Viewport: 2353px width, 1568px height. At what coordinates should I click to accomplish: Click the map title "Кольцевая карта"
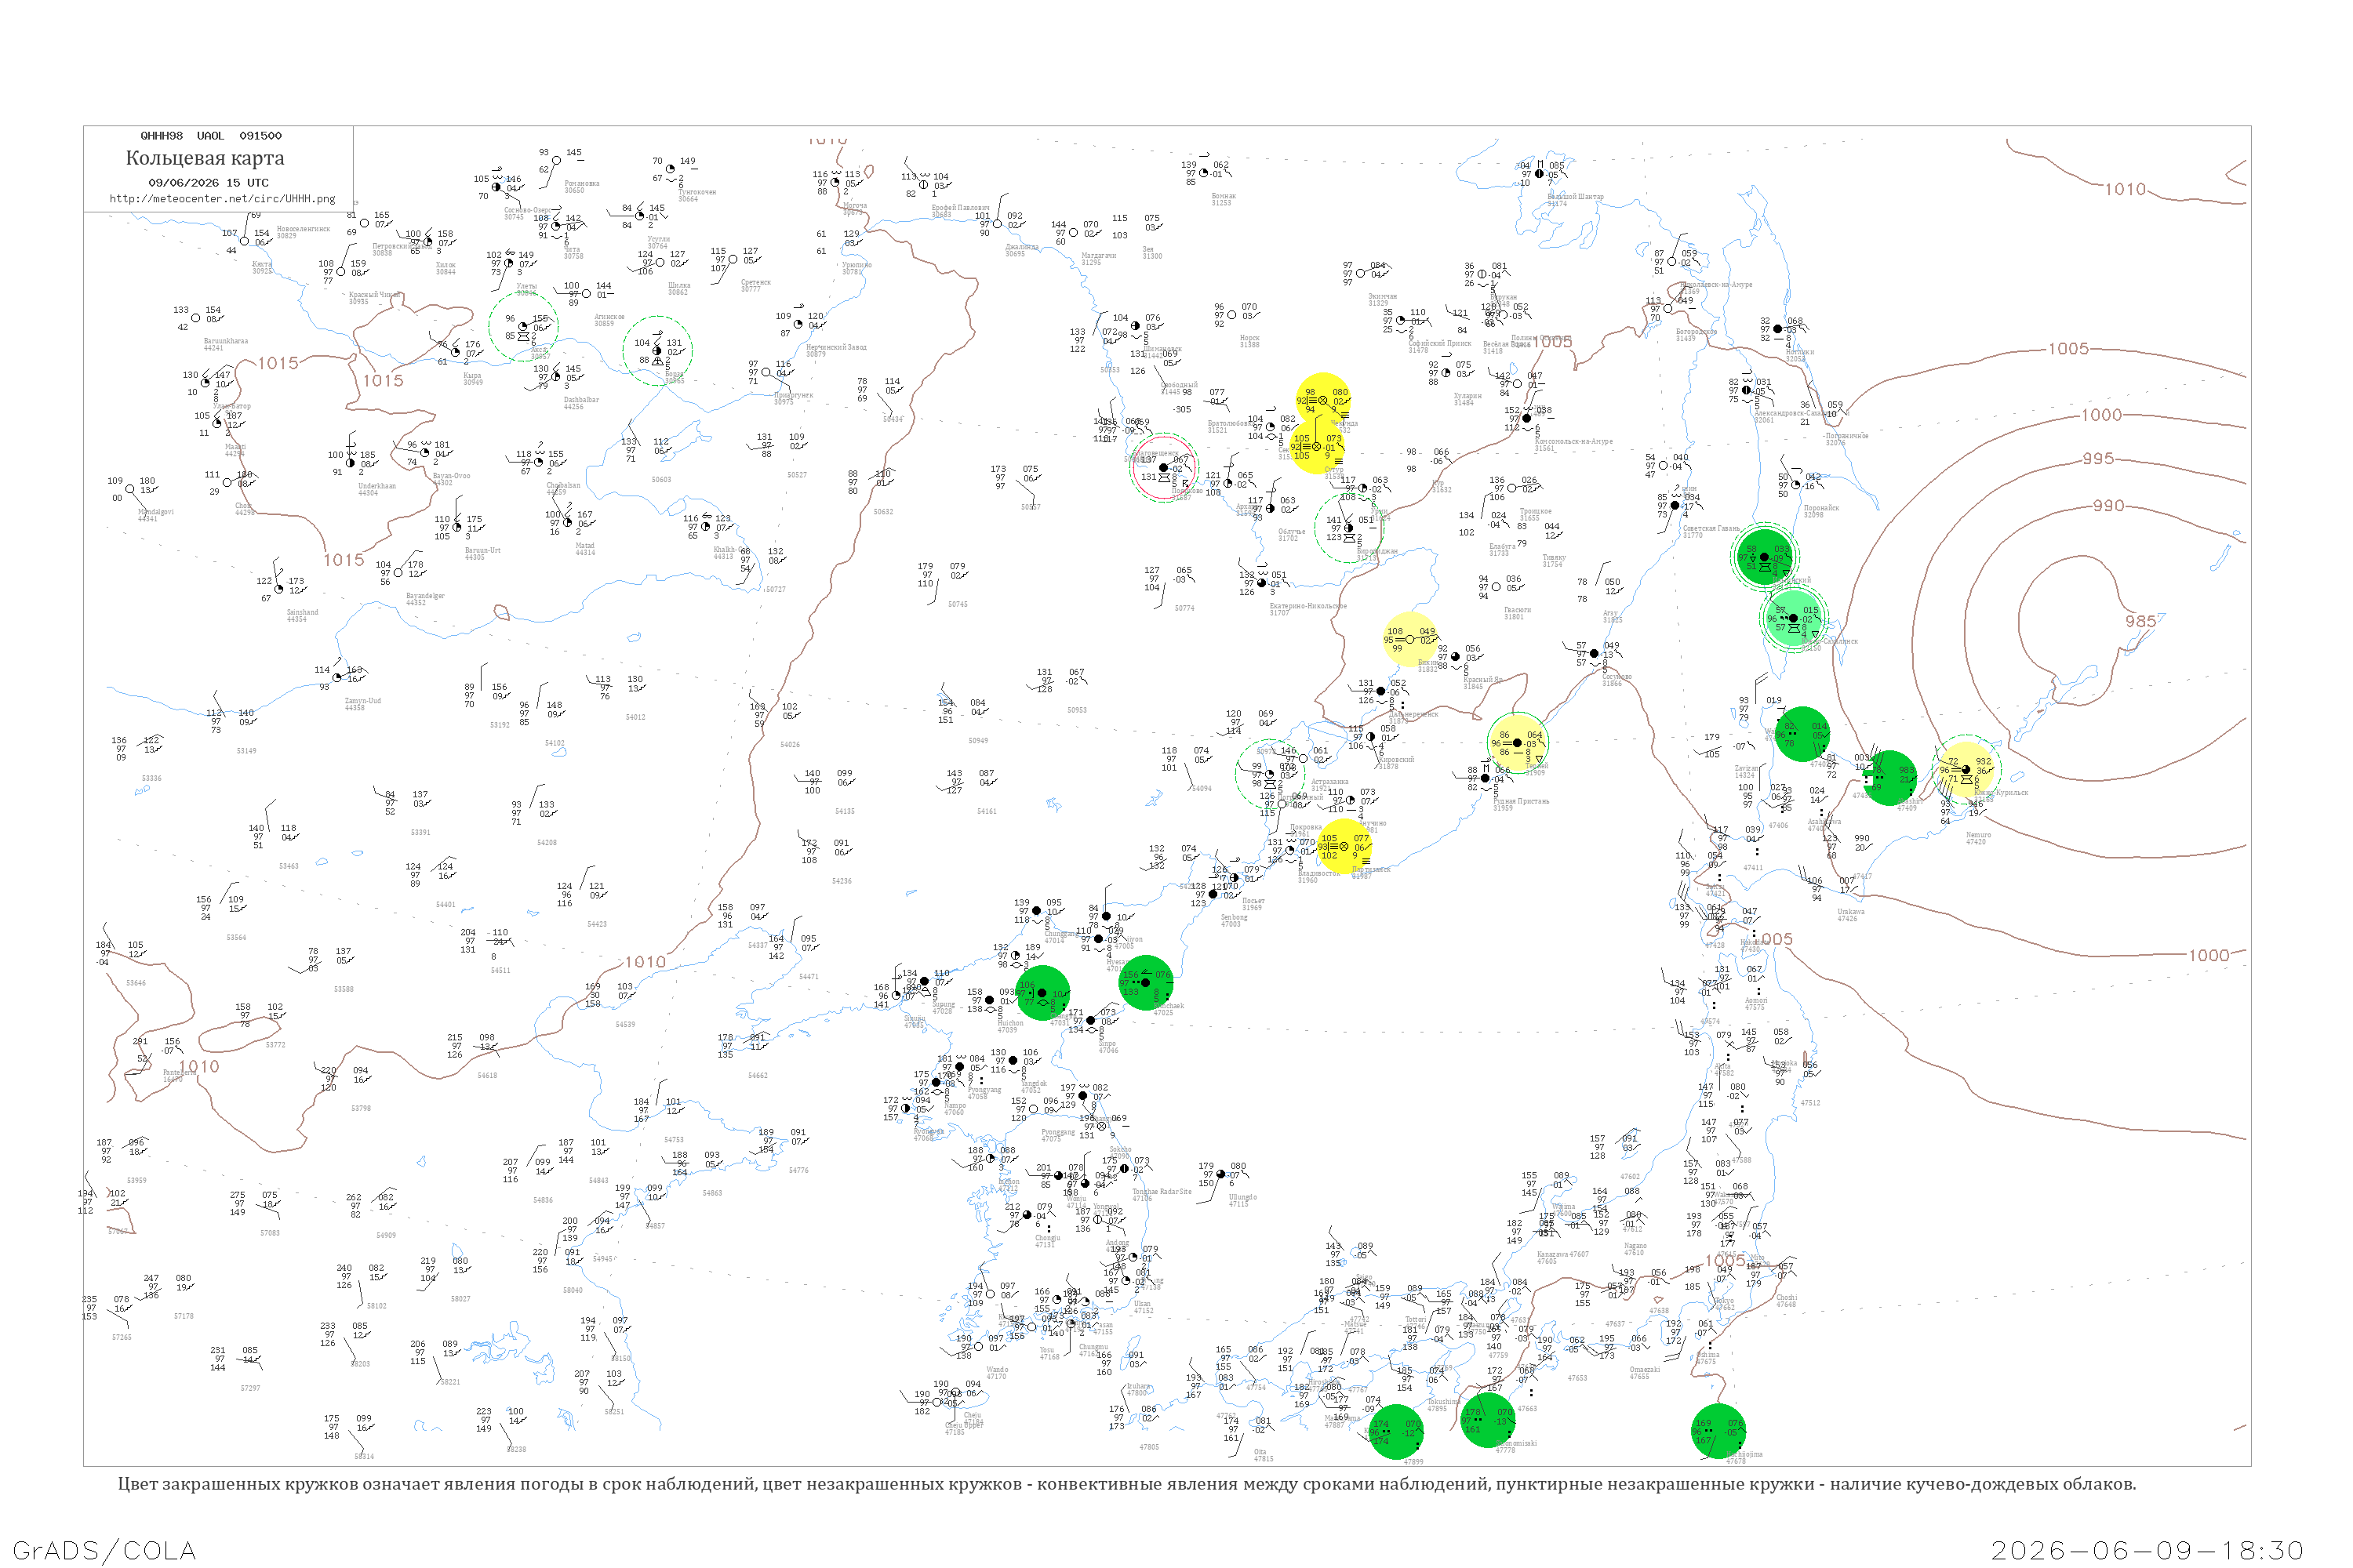click(x=205, y=158)
